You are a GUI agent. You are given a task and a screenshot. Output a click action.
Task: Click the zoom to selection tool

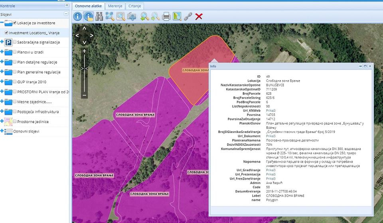tap(110, 16)
